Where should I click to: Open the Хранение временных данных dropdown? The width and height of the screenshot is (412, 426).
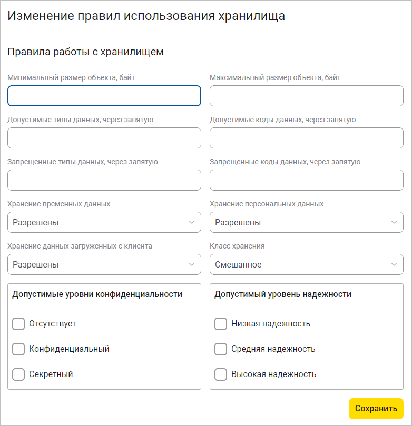104,222
